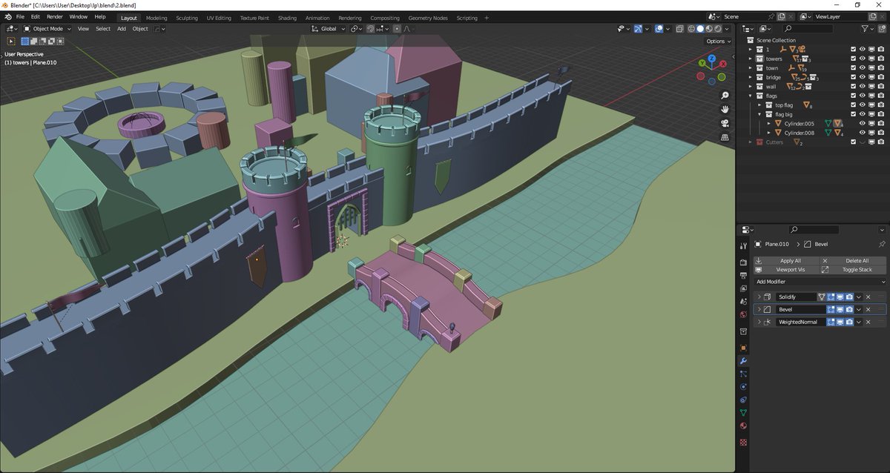Open the Render menu
Screen dimensions: 890x473
pos(55,17)
